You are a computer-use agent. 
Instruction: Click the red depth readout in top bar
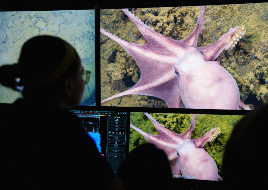(x=90, y=113)
